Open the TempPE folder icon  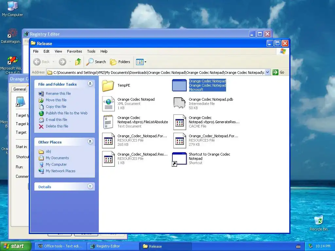click(x=108, y=85)
